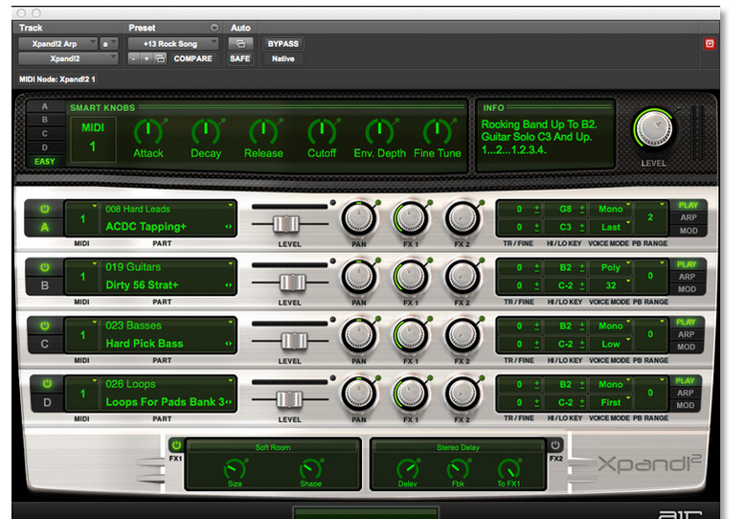This screenshot has width=744, height=519.
Task: Click the part A level fader
Action: tap(286, 223)
